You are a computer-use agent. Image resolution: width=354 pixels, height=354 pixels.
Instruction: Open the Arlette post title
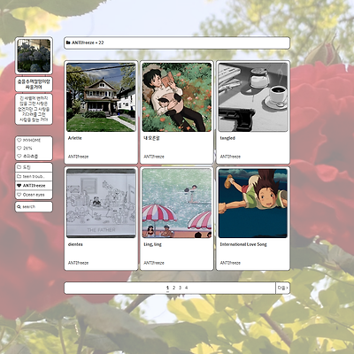coord(75,138)
